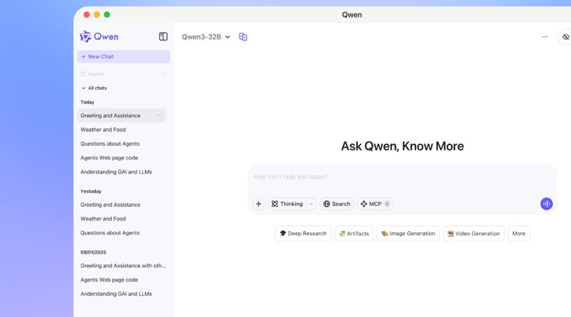Toggle Thinking mode
Viewport: 571px width, 317px height.
[x=288, y=204]
